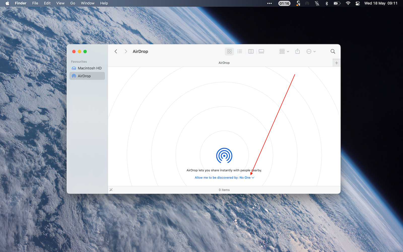This screenshot has height=252, width=403.
Task: Click the Favourites sidebar header
Action: [x=79, y=61]
